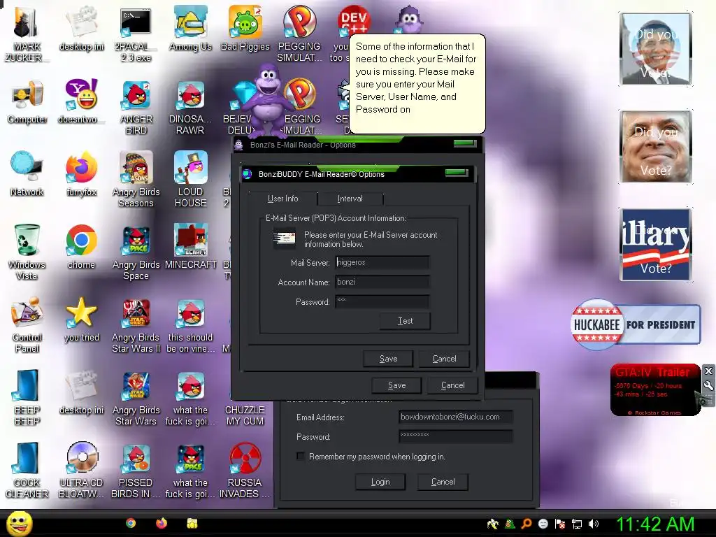Click the GTA:IV Trailer countdown gadget

click(654, 389)
